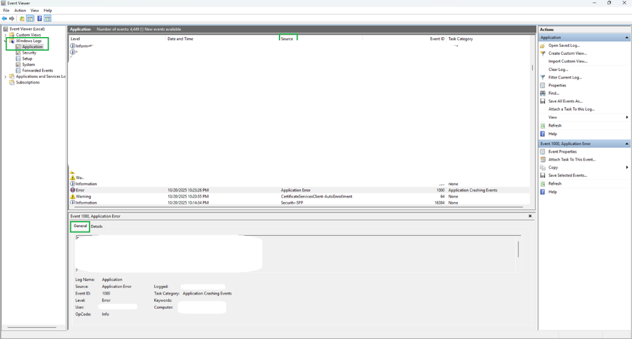Image resolution: width=632 pixels, height=339 pixels.
Task: Collapse the Application section in Actions pane
Action: click(x=626, y=38)
